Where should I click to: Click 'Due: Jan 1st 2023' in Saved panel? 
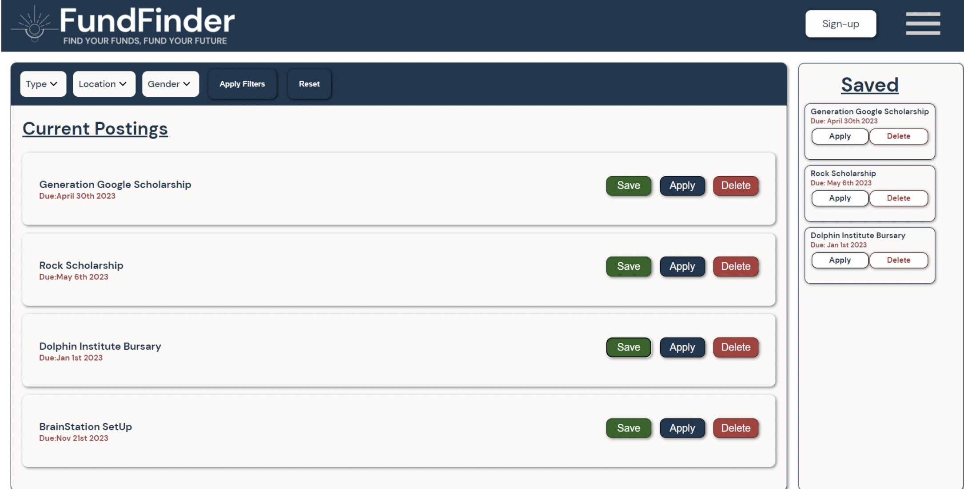tap(839, 245)
